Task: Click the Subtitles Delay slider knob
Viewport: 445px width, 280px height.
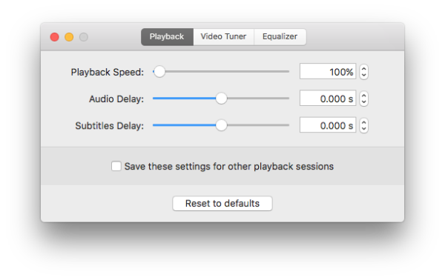Action: pos(221,125)
